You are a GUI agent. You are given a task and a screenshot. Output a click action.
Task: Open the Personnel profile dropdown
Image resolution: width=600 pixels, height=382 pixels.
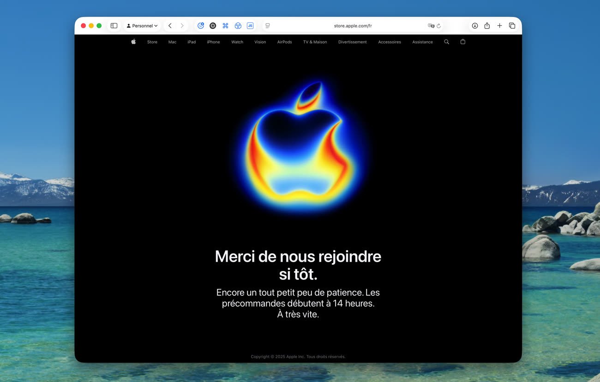point(142,26)
